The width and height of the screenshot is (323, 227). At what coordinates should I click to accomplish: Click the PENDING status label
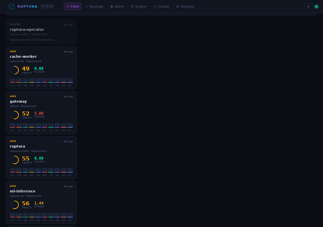15,24
